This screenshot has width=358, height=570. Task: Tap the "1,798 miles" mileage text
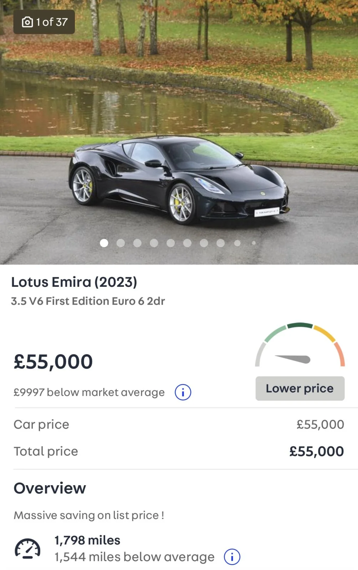[87, 540]
